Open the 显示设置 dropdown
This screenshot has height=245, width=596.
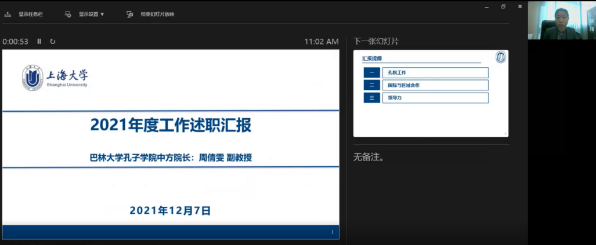point(92,14)
